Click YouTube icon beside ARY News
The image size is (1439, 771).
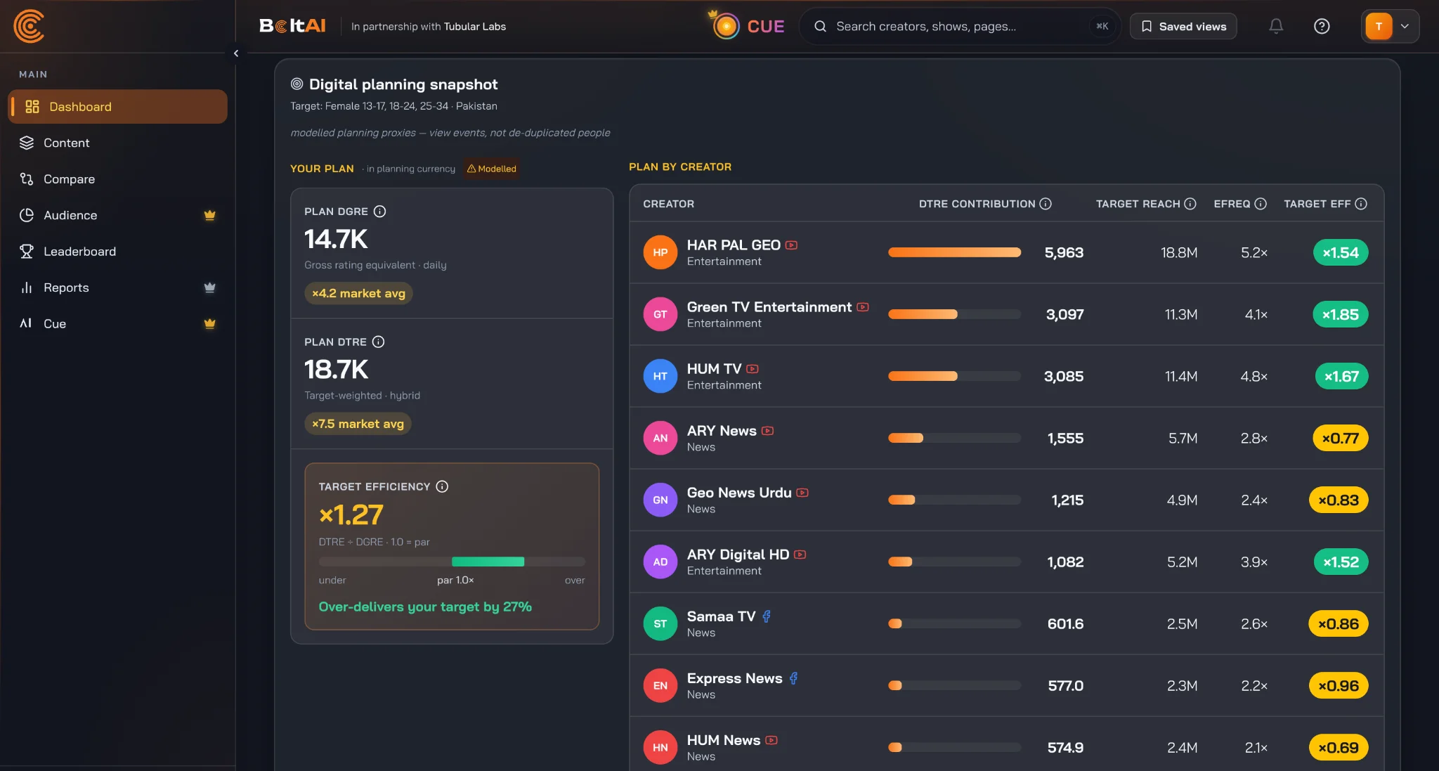768,431
